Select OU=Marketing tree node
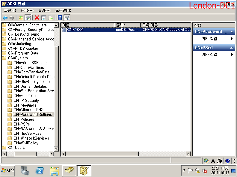Viewport: 237px width, 177px height. click(19, 44)
